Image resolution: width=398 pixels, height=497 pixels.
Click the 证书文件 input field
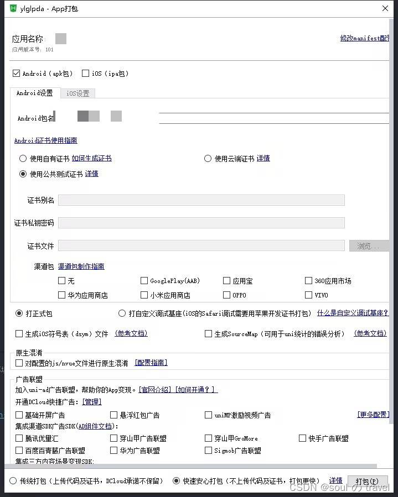(201, 245)
